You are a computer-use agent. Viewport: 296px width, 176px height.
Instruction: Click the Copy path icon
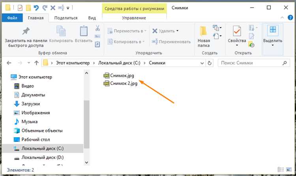click(97, 36)
